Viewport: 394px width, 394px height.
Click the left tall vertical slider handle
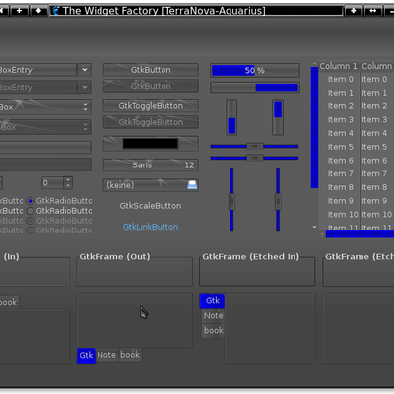tap(231, 201)
